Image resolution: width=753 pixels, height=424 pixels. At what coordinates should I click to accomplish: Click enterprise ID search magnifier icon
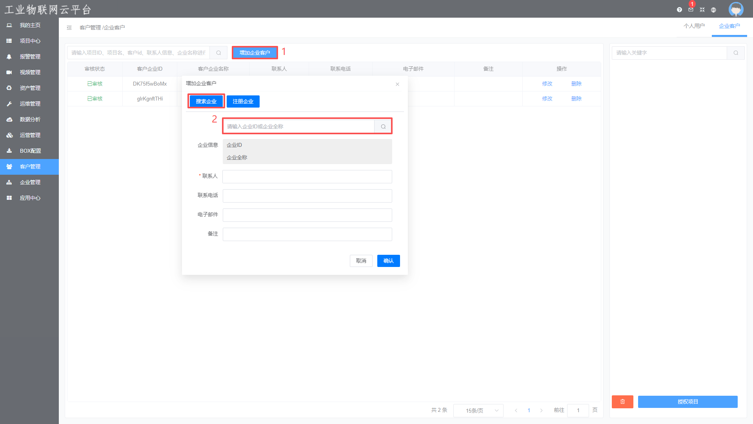pos(383,126)
